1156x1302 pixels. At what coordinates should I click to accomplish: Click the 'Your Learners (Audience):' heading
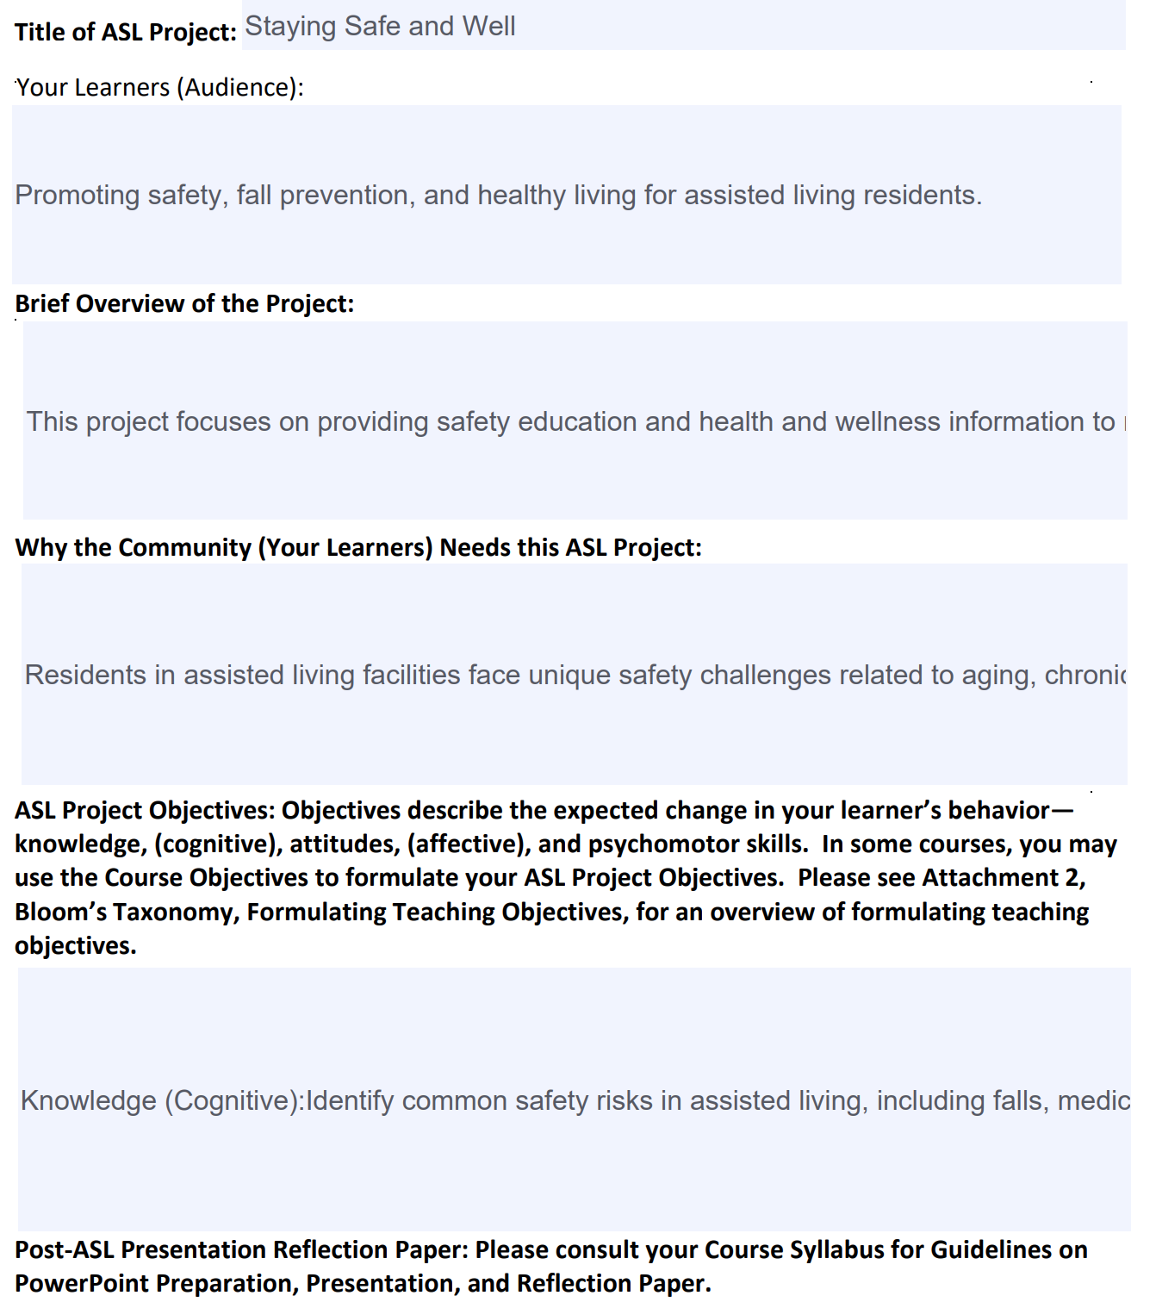[159, 87]
